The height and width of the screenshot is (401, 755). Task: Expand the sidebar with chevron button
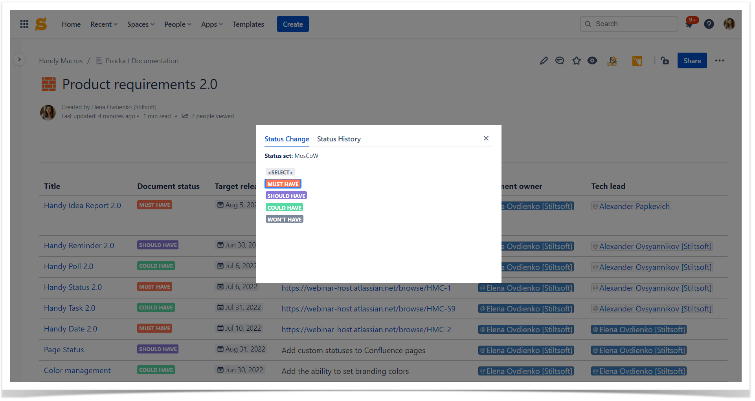(19, 59)
